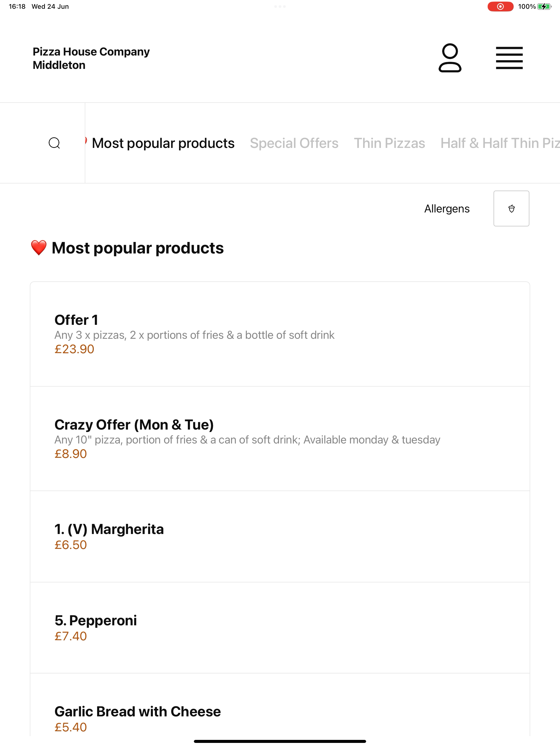Select the 5. Pepperoni pizza
This screenshot has width=560, height=747.
(x=280, y=628)
